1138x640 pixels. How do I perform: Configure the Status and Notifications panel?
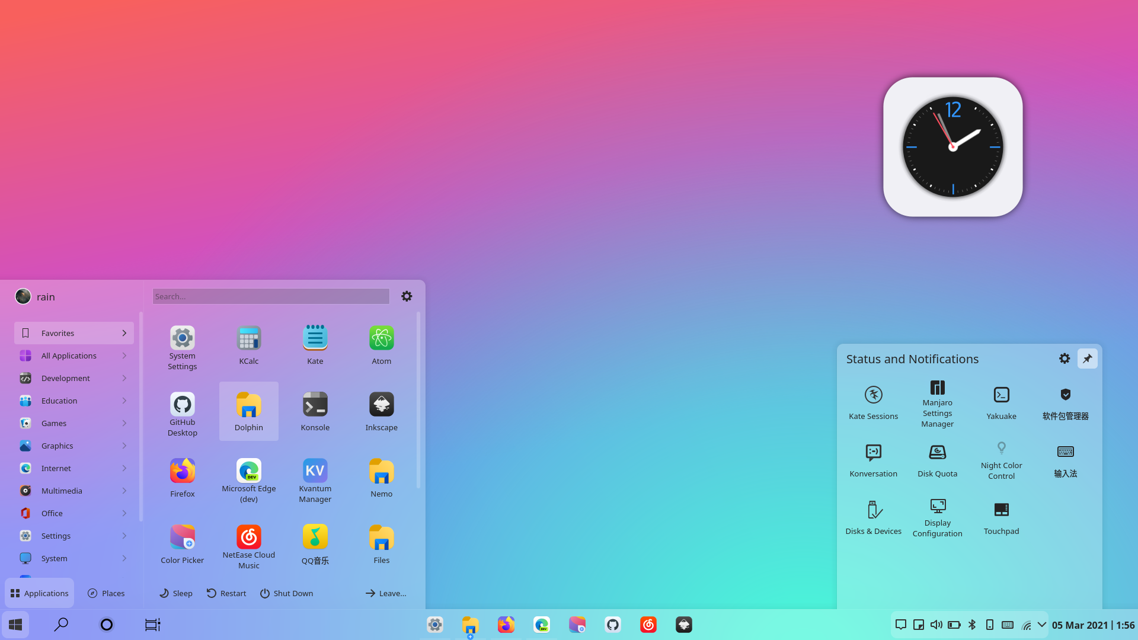click(1065, 359)
